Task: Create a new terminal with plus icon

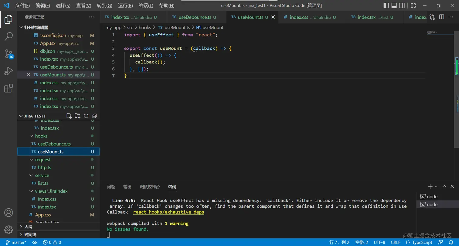Action: coord(430,186)
